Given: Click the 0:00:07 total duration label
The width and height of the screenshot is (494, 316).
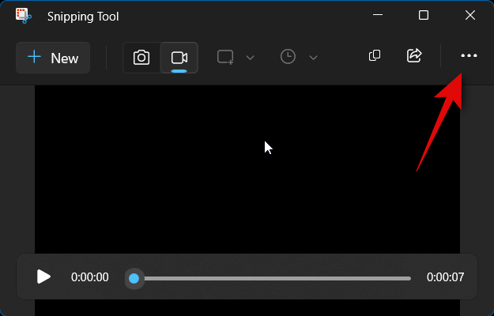Looking at the screenshot, I should click(445, 277).
